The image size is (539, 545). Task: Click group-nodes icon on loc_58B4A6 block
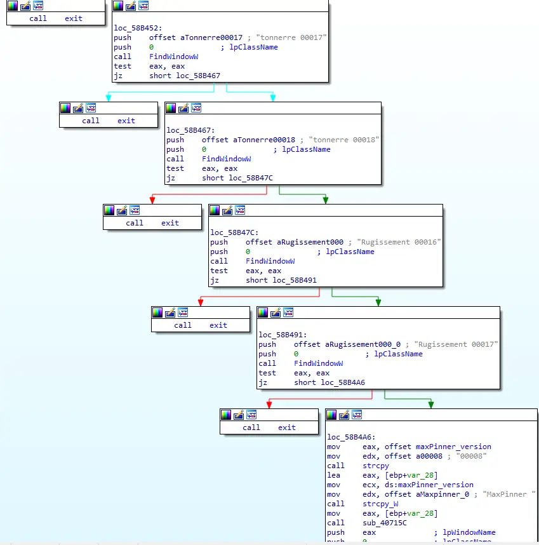click(357, 415)
